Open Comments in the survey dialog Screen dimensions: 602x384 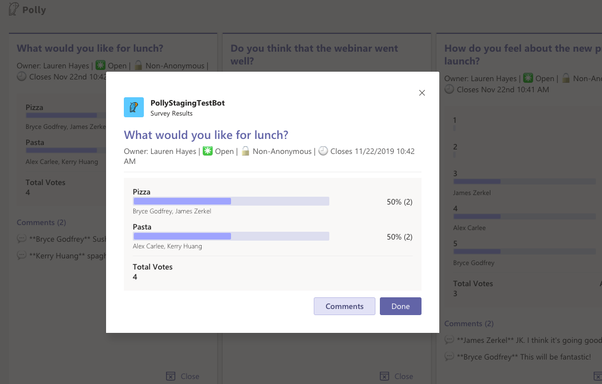(x=344, y=306)
